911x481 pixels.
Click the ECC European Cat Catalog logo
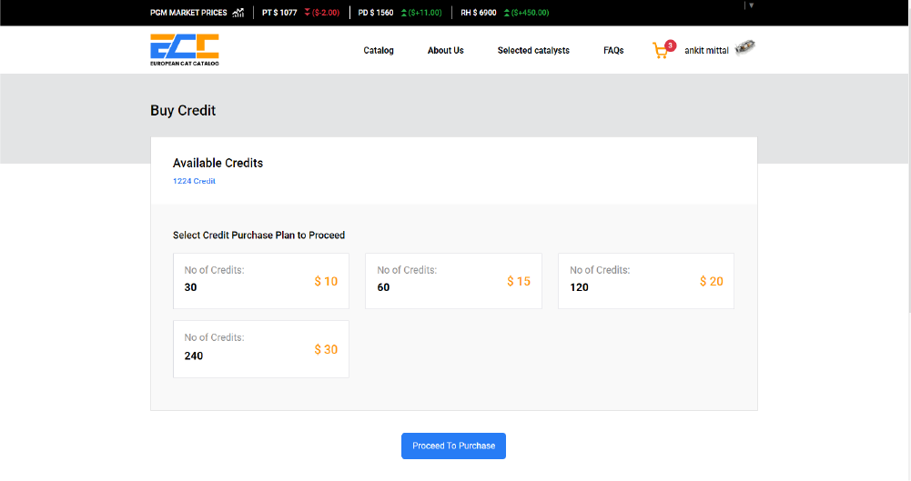185,50
